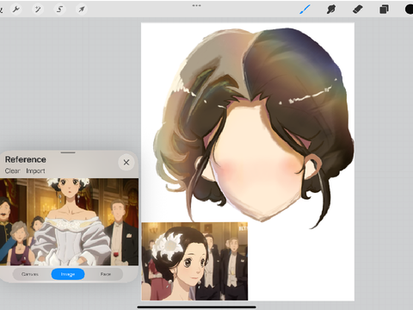Open the Adjustments magic wand menu

pyautogui.click(x=38, y=9)
